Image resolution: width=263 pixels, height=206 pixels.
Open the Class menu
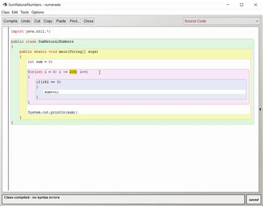[6, 12]
